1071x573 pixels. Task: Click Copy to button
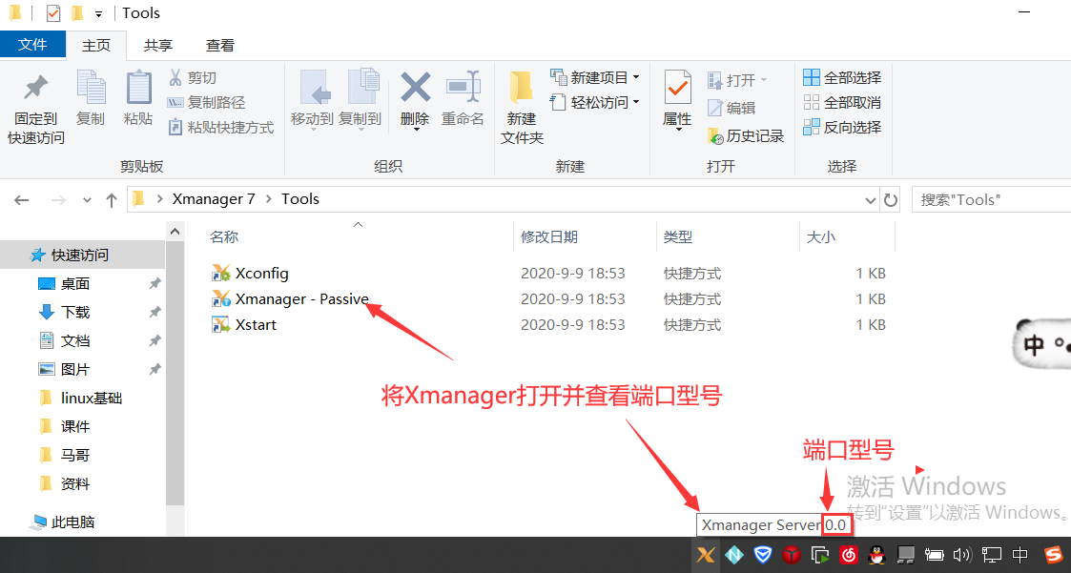[x=360, y=100]
